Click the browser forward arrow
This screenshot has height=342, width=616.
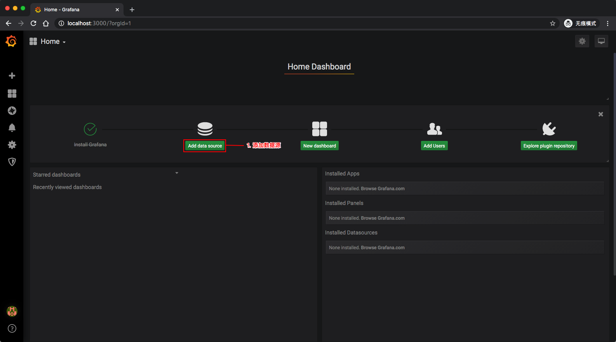click(x=21, y=23)
